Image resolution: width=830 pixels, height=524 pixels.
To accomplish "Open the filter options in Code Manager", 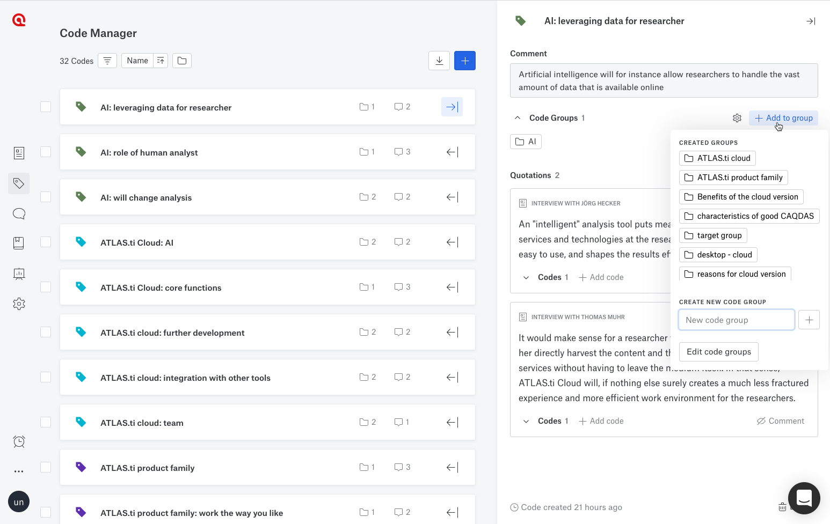I will click(107, 61).
